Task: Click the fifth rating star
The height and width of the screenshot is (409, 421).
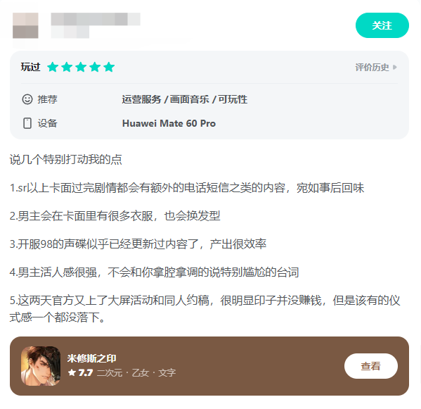Action: (109, 67)
